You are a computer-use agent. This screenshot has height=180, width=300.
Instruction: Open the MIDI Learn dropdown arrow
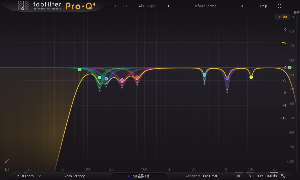40,176
